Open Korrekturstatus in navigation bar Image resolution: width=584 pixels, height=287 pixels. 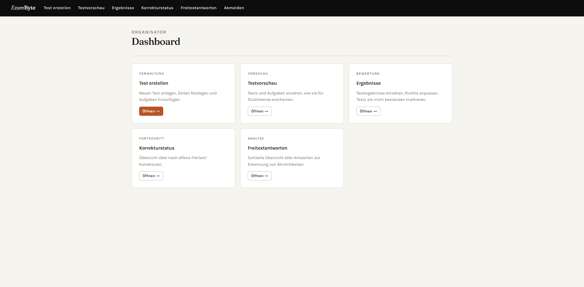pyautogui.click(x=157, y=8)
